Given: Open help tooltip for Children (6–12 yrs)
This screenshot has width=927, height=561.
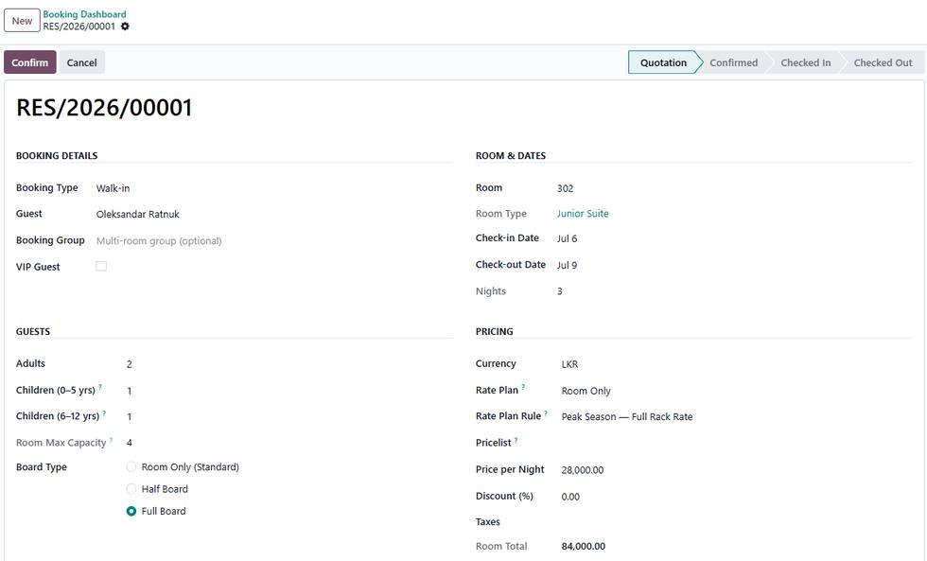Looking at the screenshot, I should pos(104,413).
